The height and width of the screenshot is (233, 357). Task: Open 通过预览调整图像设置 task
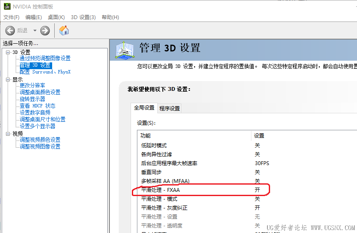pyautogui.click(x=45, y=59)
